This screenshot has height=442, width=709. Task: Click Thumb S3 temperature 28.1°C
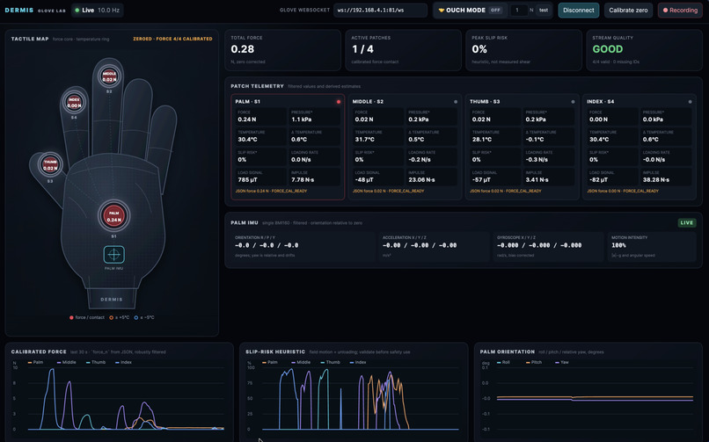[x=482, y=140]
